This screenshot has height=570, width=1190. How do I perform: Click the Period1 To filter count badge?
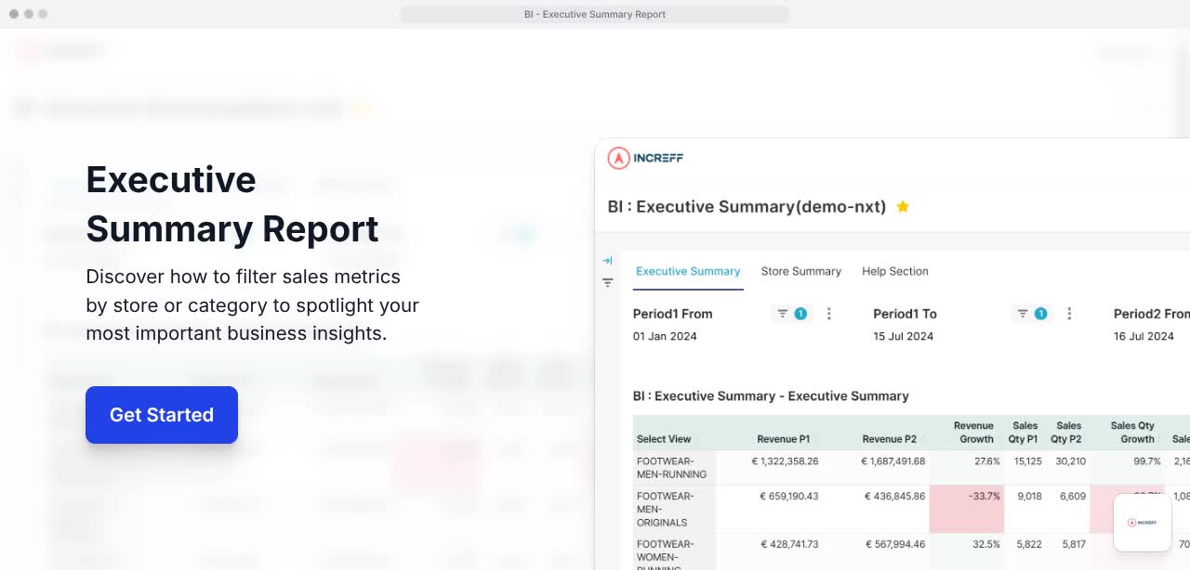pyautogui.click(x=1040, y=314)
